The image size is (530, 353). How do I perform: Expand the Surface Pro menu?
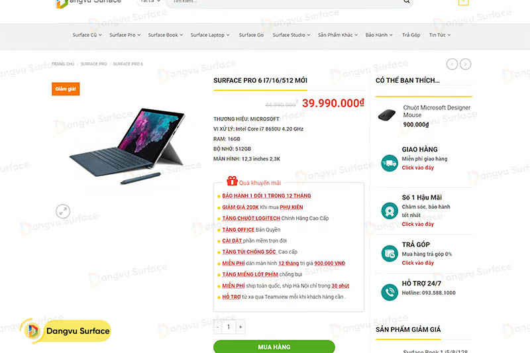pyautogui.click(x=125, y=35)
